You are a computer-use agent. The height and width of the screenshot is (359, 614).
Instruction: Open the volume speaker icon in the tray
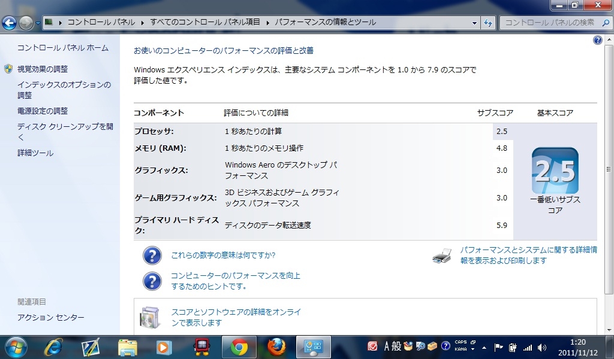pos(542,348)
